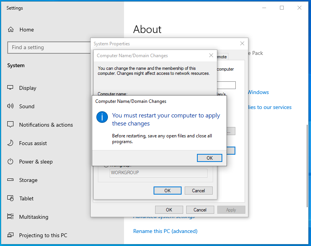Screen dimensions: 311x246
Task: Click the blue information icon in dialog
Action: point(102,117)
